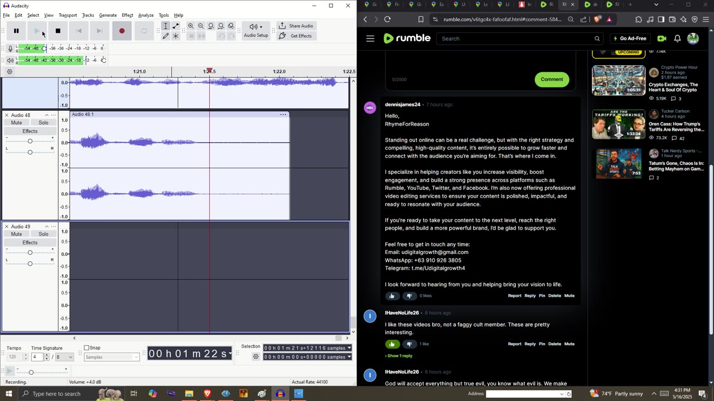Solo the Audio 49 track
Image resolution: width=714 pixels, height=401 pixels.
[x=44, y=234]
